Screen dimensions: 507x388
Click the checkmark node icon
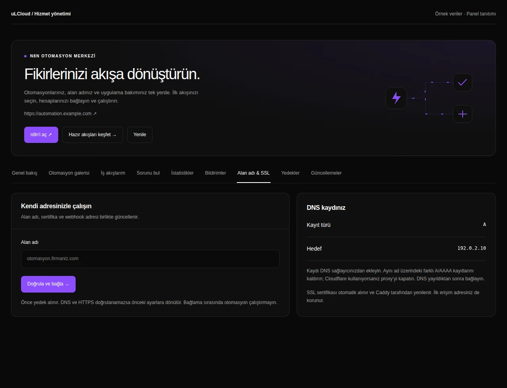coord(462,82)
